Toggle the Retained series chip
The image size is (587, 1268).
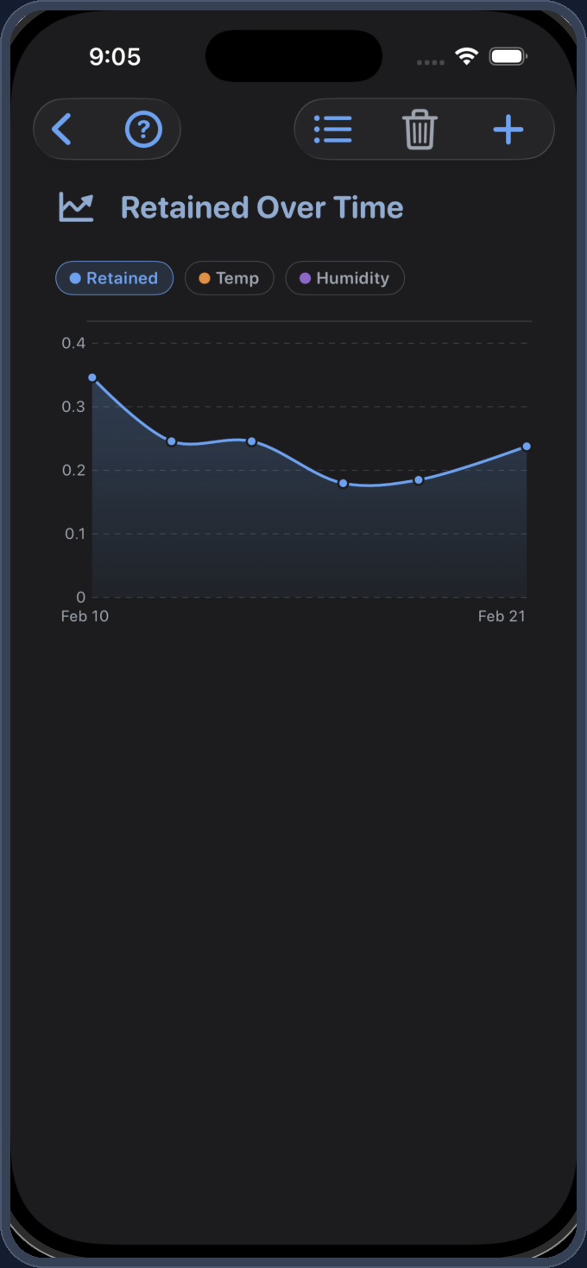(115, 278)
